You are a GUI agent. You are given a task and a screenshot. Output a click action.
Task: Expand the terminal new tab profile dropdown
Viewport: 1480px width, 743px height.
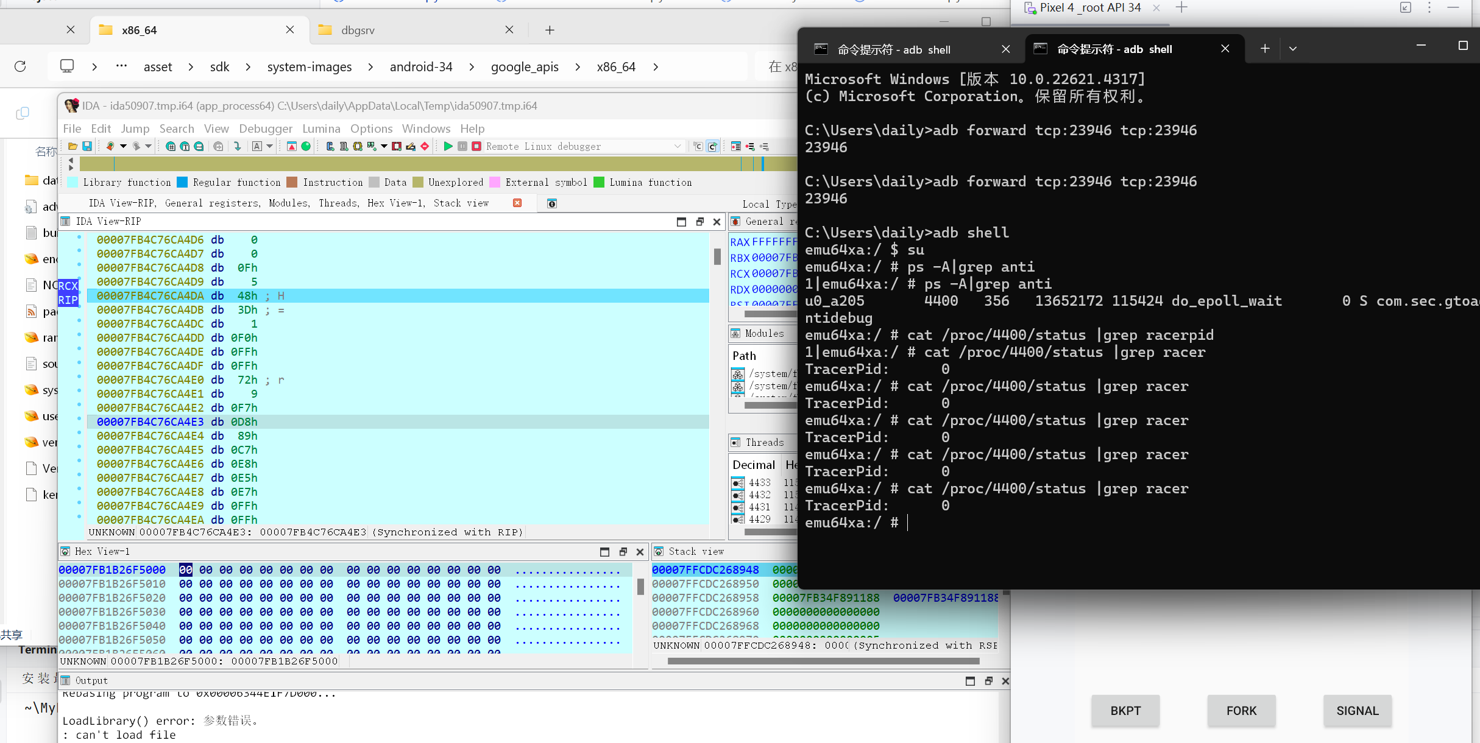1292,49
